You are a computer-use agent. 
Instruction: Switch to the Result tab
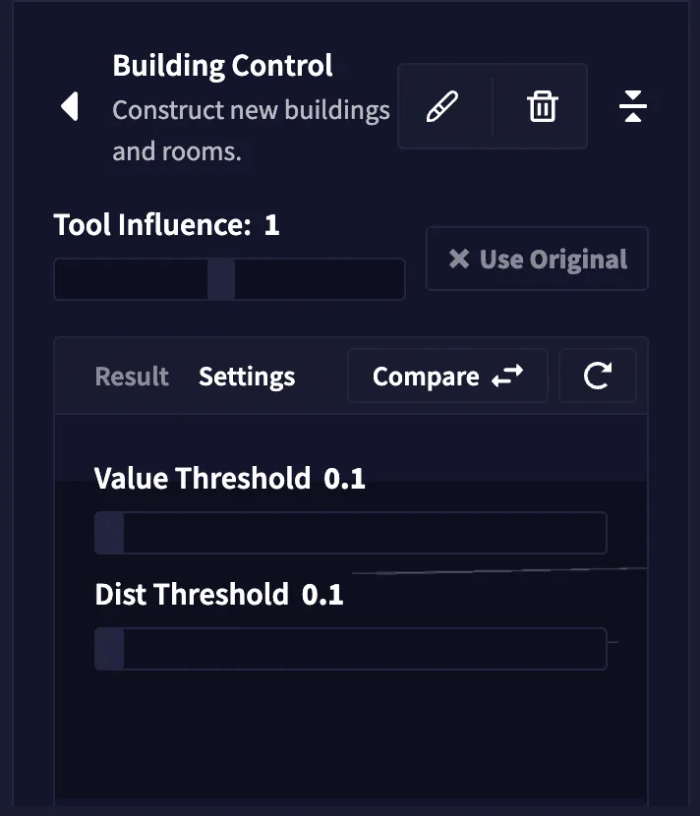click(x=132, y=377)
